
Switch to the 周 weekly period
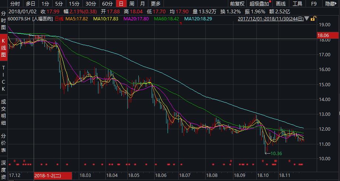point(132,4)
